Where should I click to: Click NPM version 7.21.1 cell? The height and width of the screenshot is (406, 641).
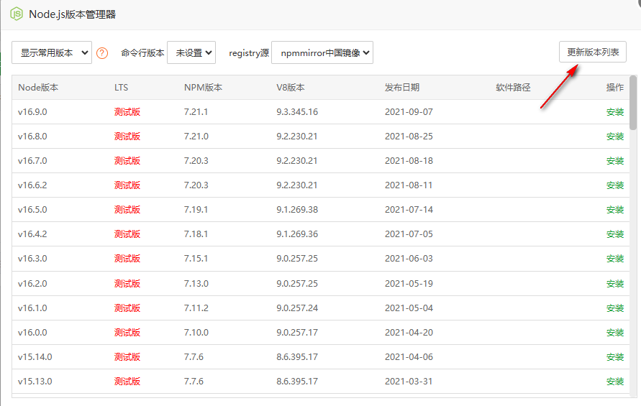coord(196,112)
